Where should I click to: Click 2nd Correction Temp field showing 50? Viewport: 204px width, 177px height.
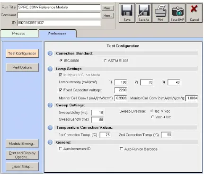166,135
